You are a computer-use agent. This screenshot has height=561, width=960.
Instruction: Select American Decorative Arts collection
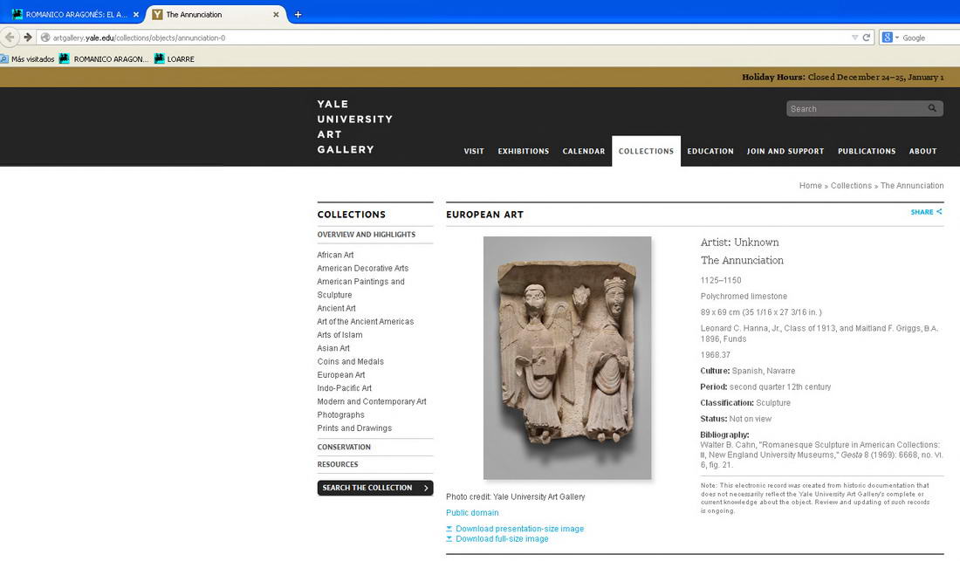[362, 268]
